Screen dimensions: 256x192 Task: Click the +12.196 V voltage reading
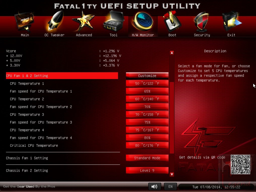[112, 56]
